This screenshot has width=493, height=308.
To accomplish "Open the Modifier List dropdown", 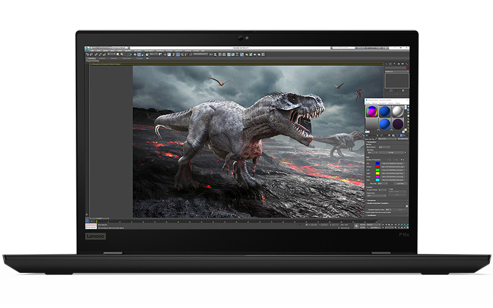I will click(397, 71).
